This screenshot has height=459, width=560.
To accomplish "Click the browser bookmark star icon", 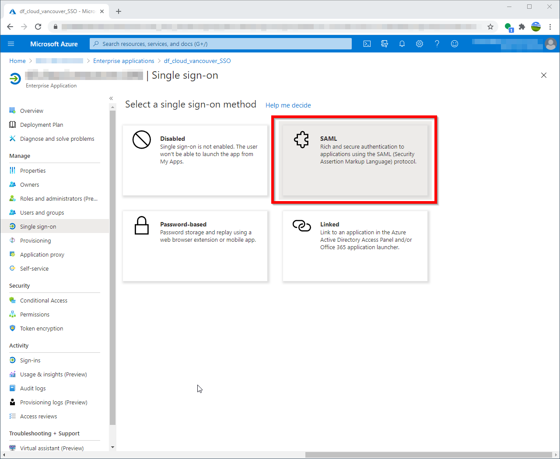I will coord(490,27).
